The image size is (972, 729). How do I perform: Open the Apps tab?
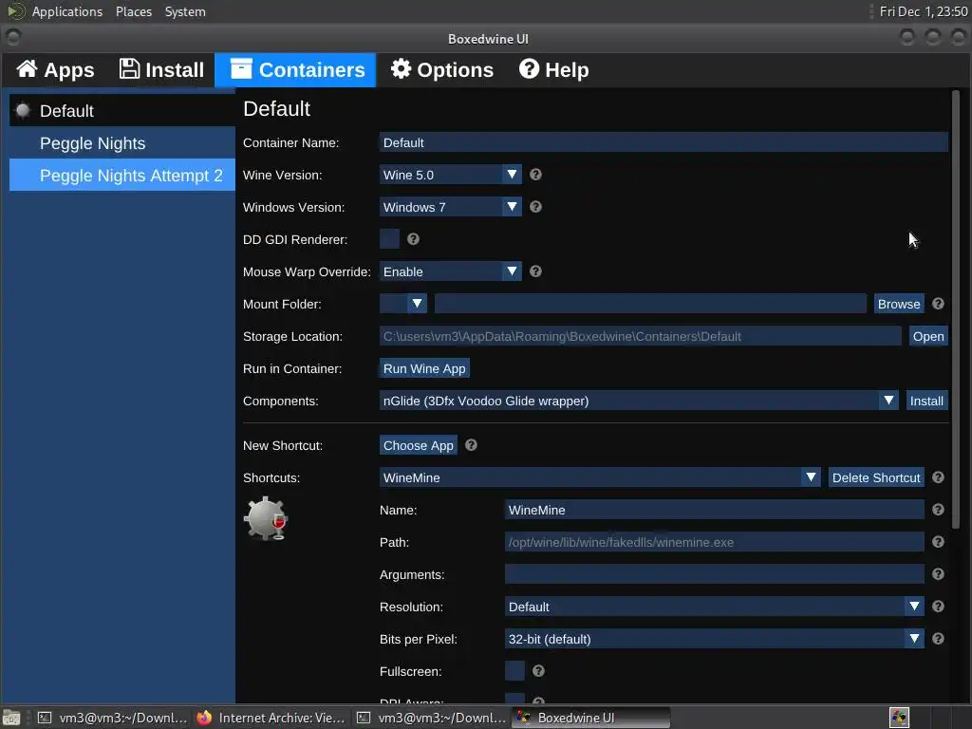tap(55, 69)
